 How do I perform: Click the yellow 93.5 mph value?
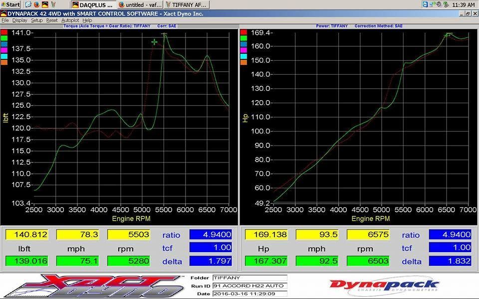pyautogui.click(x=317, y=235)
